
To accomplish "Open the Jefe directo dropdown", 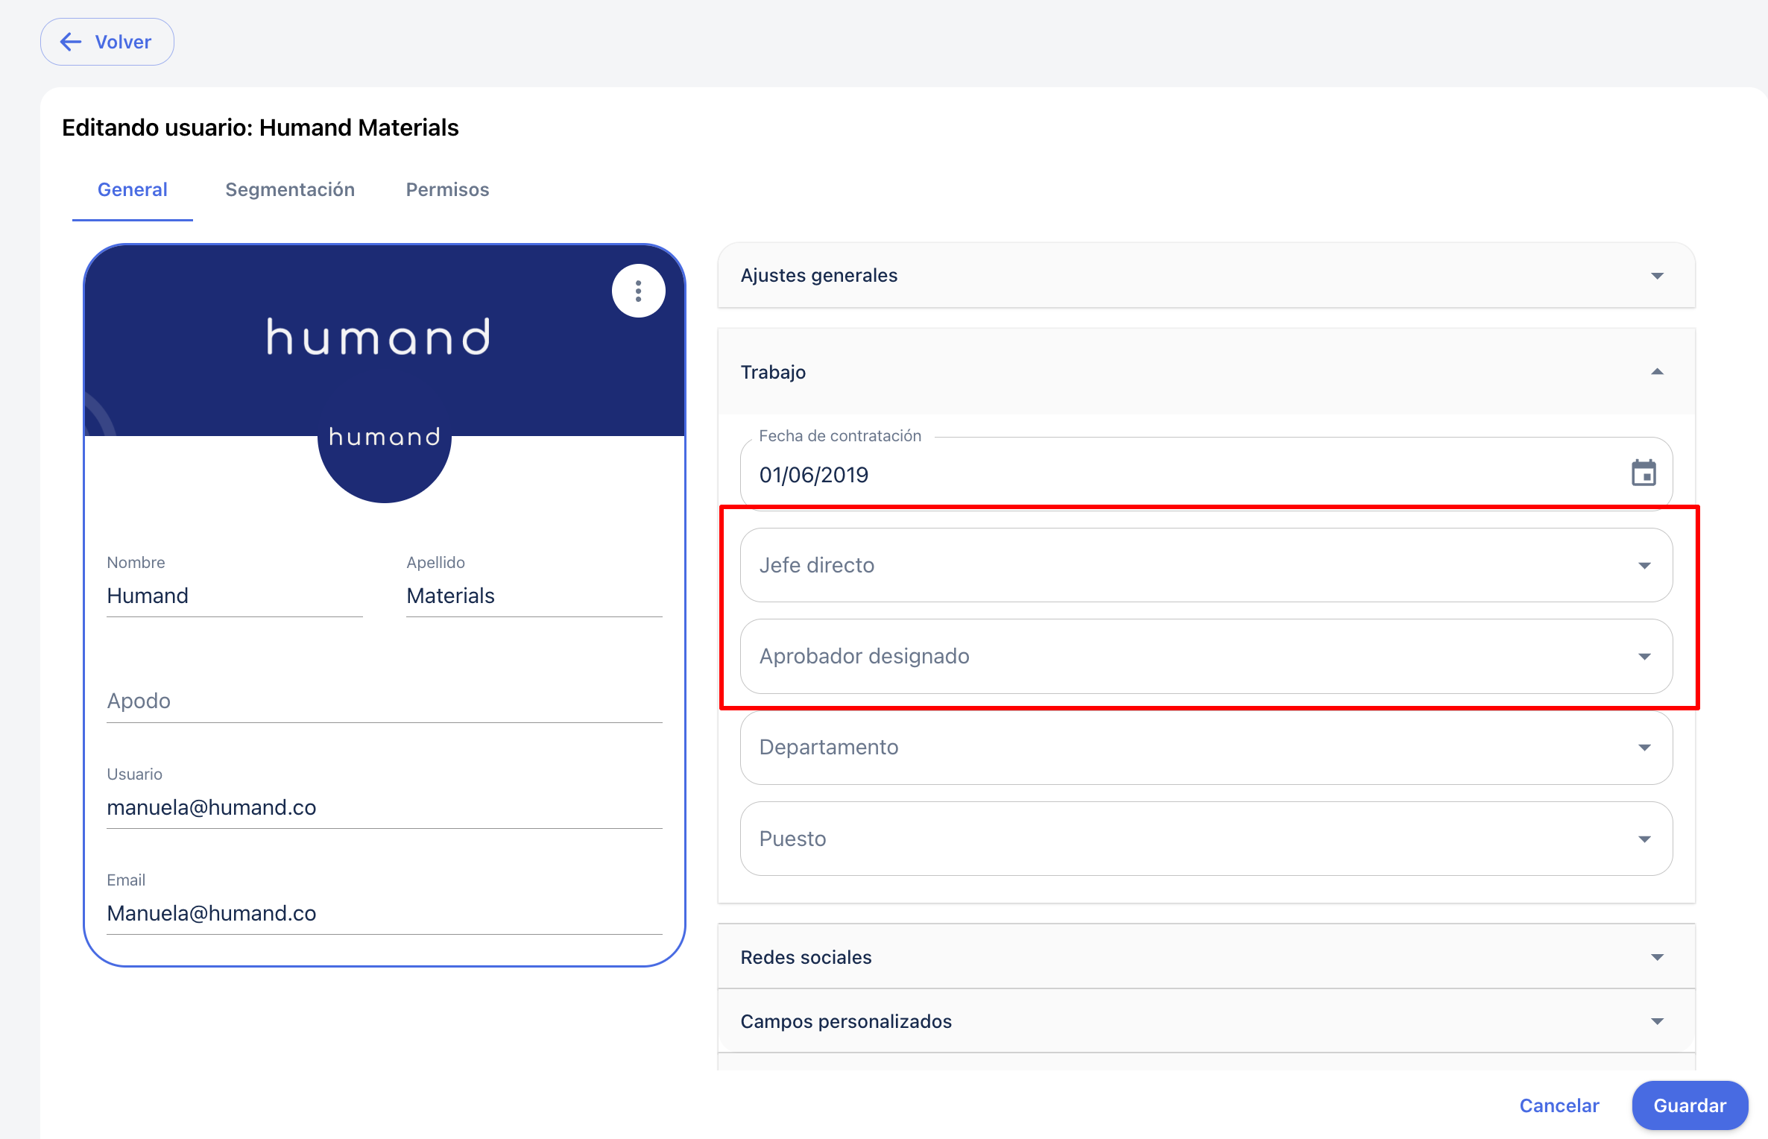I will coord(1205,565).
